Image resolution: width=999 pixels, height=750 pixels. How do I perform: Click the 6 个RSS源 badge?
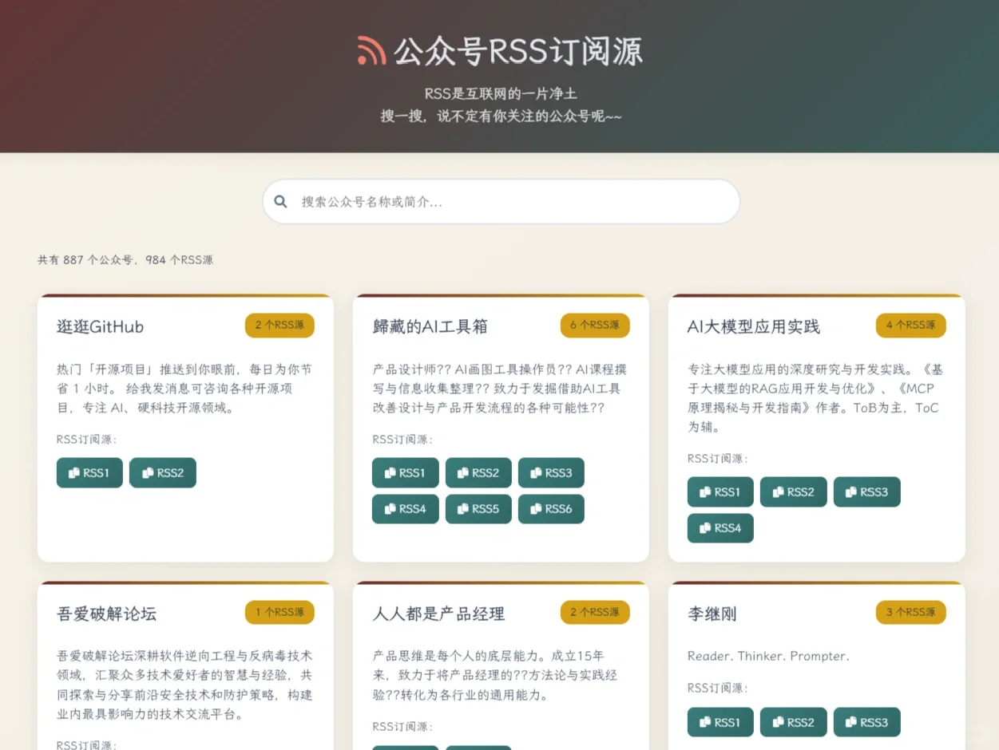(x=595, y=325)
